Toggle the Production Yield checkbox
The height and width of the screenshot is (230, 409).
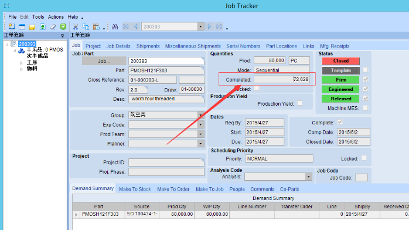click(x=299, y=103)
